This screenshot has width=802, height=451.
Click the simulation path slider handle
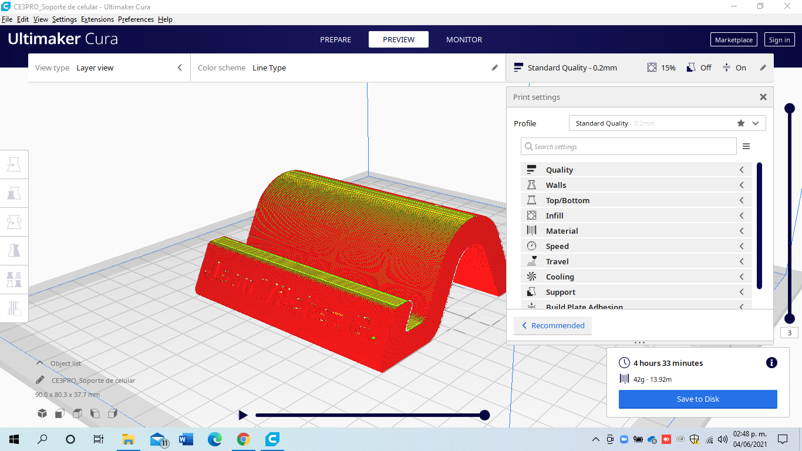point(484,415)
